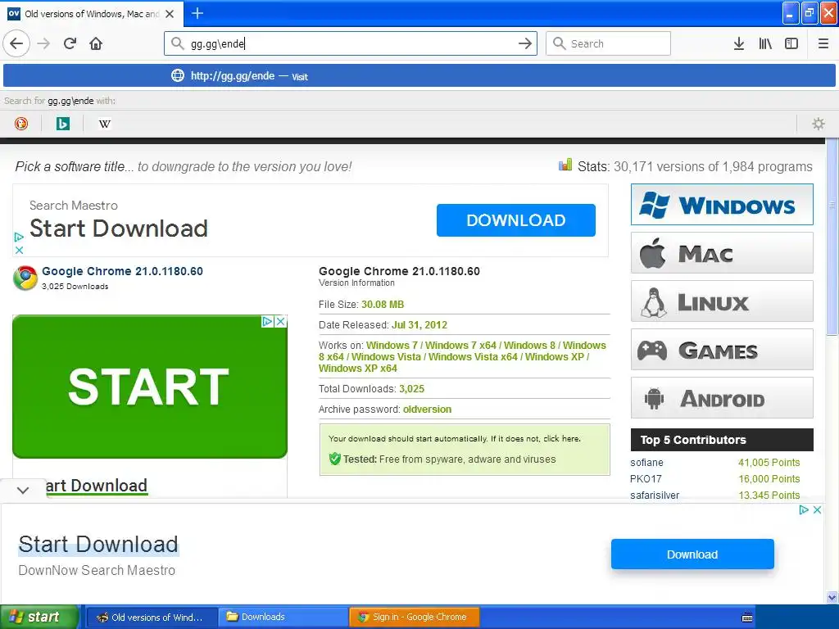Click the Windows XP x64 link

[x=358, y=368]
